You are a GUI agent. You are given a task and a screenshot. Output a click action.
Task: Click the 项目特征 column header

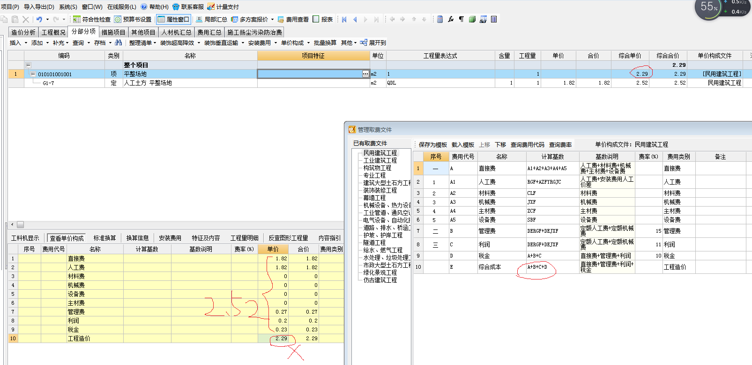tap(313, 56)
